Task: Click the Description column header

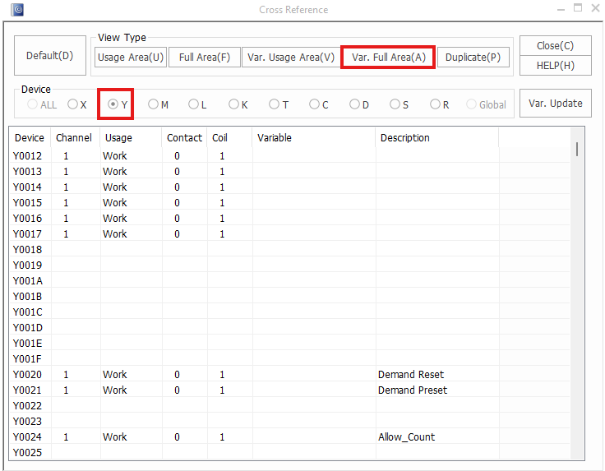Action: coord(404,138)
